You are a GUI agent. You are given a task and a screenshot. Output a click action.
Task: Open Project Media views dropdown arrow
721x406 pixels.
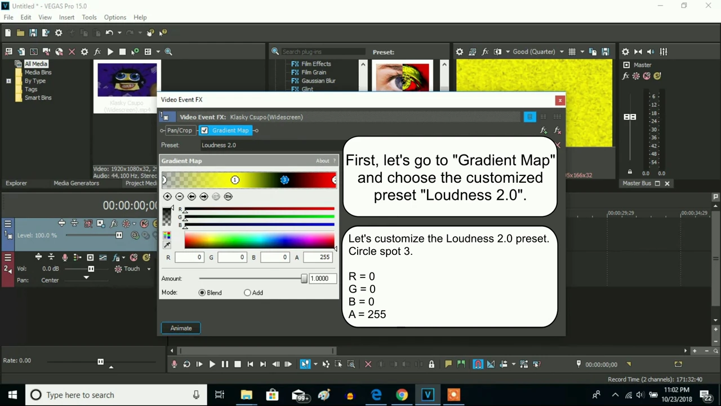click(158, 52)
